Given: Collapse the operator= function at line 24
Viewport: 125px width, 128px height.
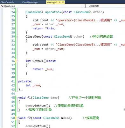Looking at the screenshot, I should (x=17, y=12).
